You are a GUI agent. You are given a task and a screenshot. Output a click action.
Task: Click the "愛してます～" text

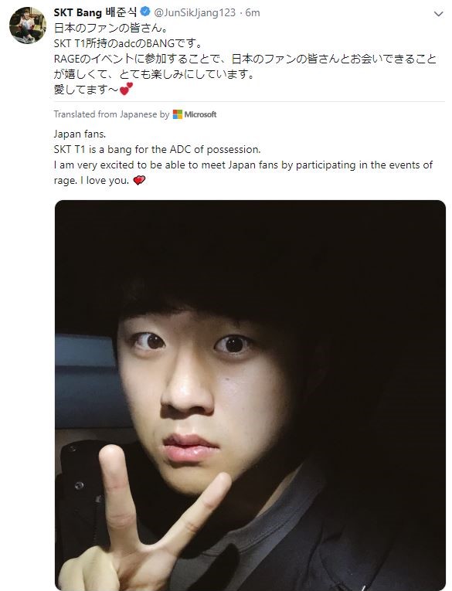pos(87,90)
